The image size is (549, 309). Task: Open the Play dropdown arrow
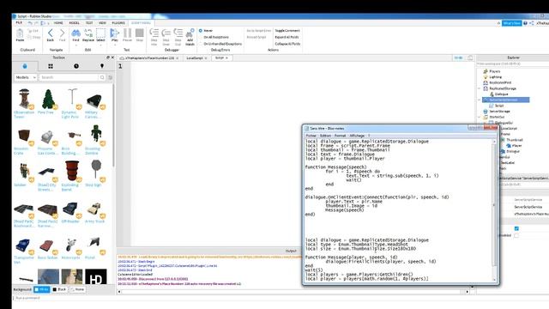114,45
